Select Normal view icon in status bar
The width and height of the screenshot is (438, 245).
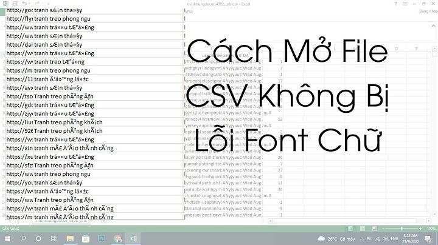[350, 229]
